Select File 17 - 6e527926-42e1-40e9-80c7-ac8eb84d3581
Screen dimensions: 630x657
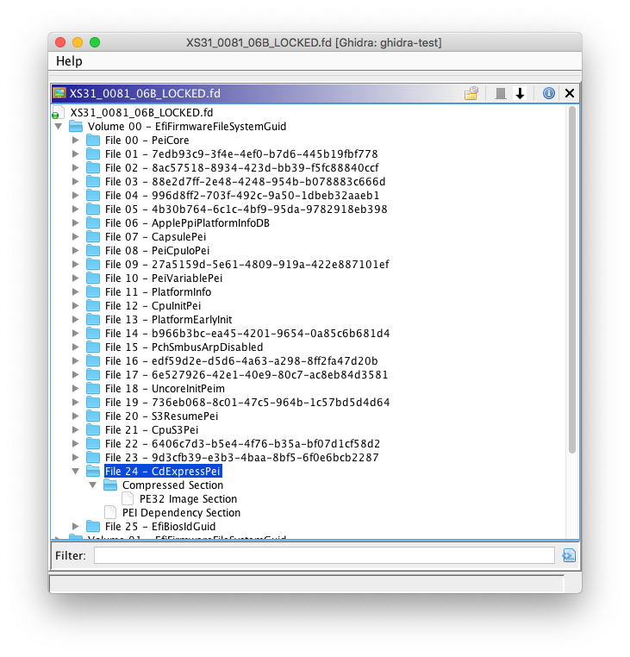pos(246,374)
